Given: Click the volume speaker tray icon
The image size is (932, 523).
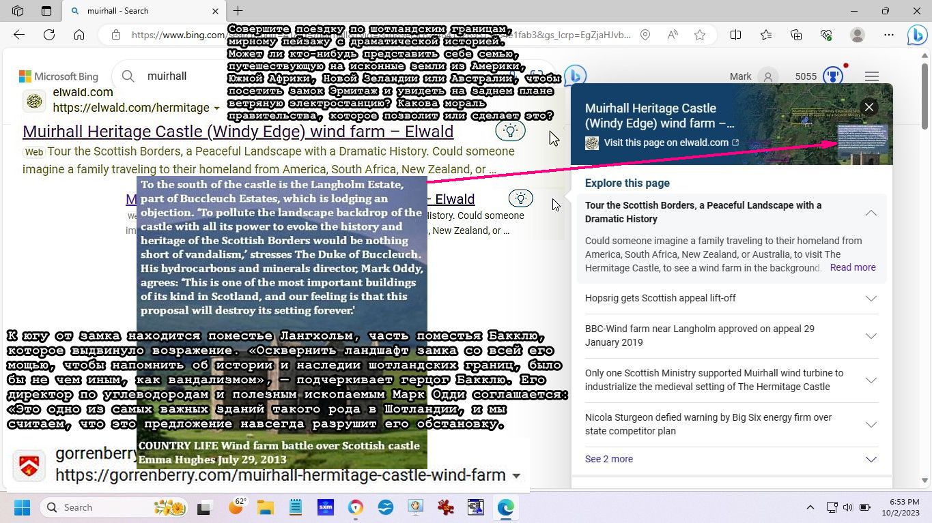Looking at the screenshot, I should [847, 507].
